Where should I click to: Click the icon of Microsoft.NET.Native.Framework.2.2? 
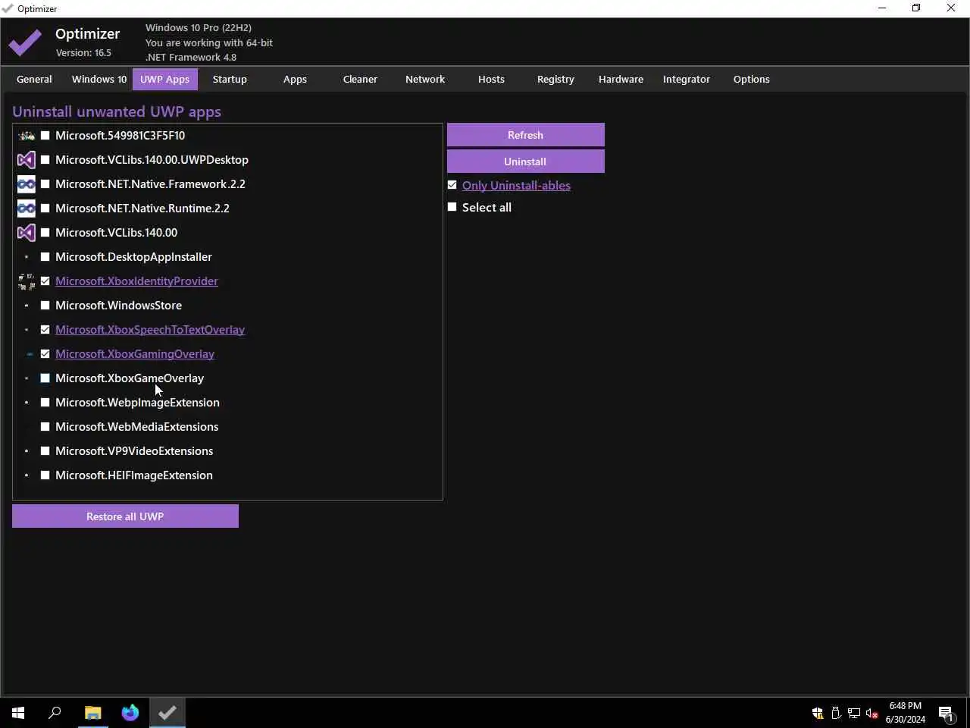point(27,184)
